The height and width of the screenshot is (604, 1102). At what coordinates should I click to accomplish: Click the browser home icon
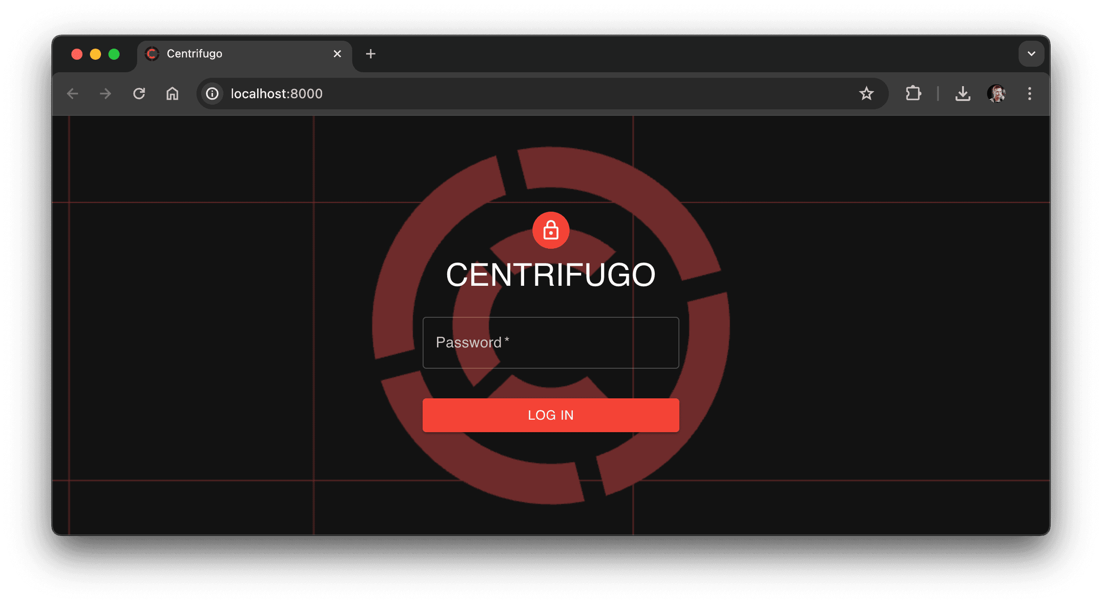point(172,94)
